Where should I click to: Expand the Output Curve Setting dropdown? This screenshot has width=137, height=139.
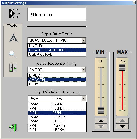click(x=83, y=40)
